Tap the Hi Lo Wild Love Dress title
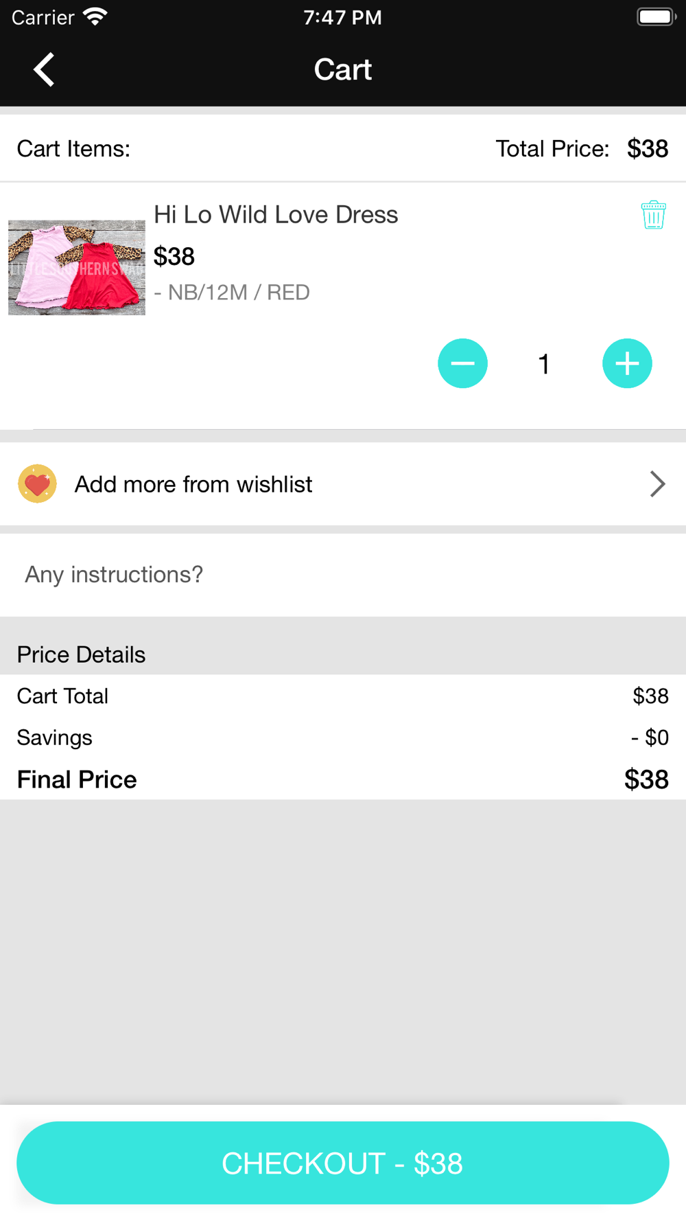 tap(276, 215)
